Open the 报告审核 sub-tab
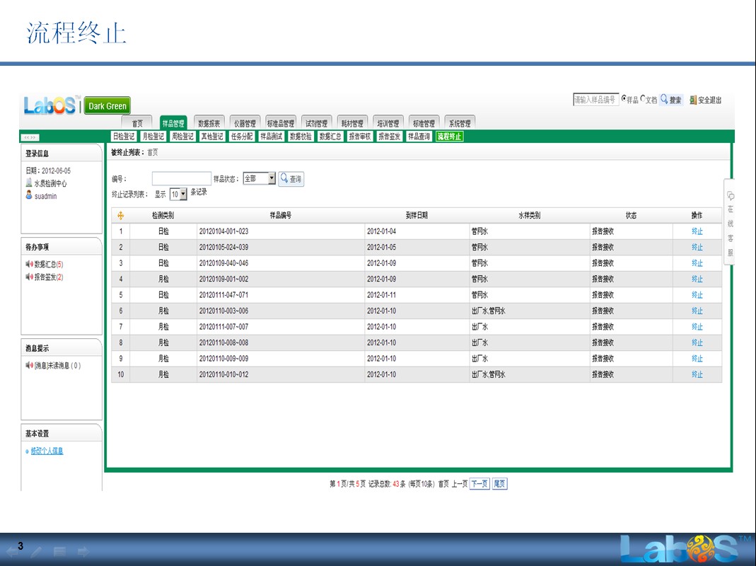The height and width of the screenshot is (566, 756). pos(359,137)
